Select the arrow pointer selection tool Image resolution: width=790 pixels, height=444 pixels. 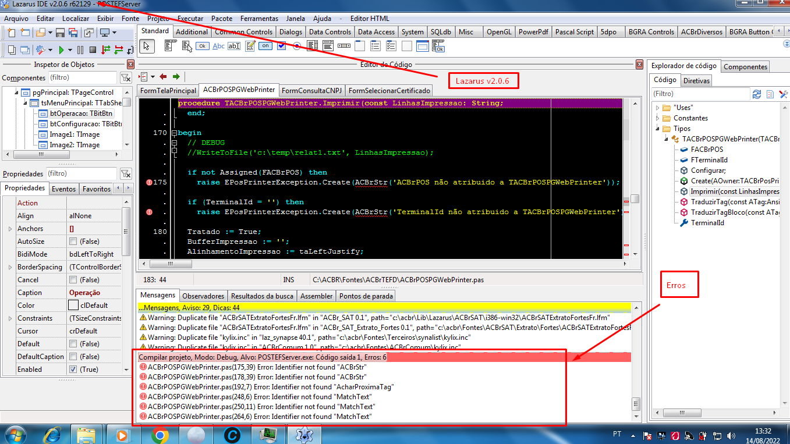pos(147,46)
